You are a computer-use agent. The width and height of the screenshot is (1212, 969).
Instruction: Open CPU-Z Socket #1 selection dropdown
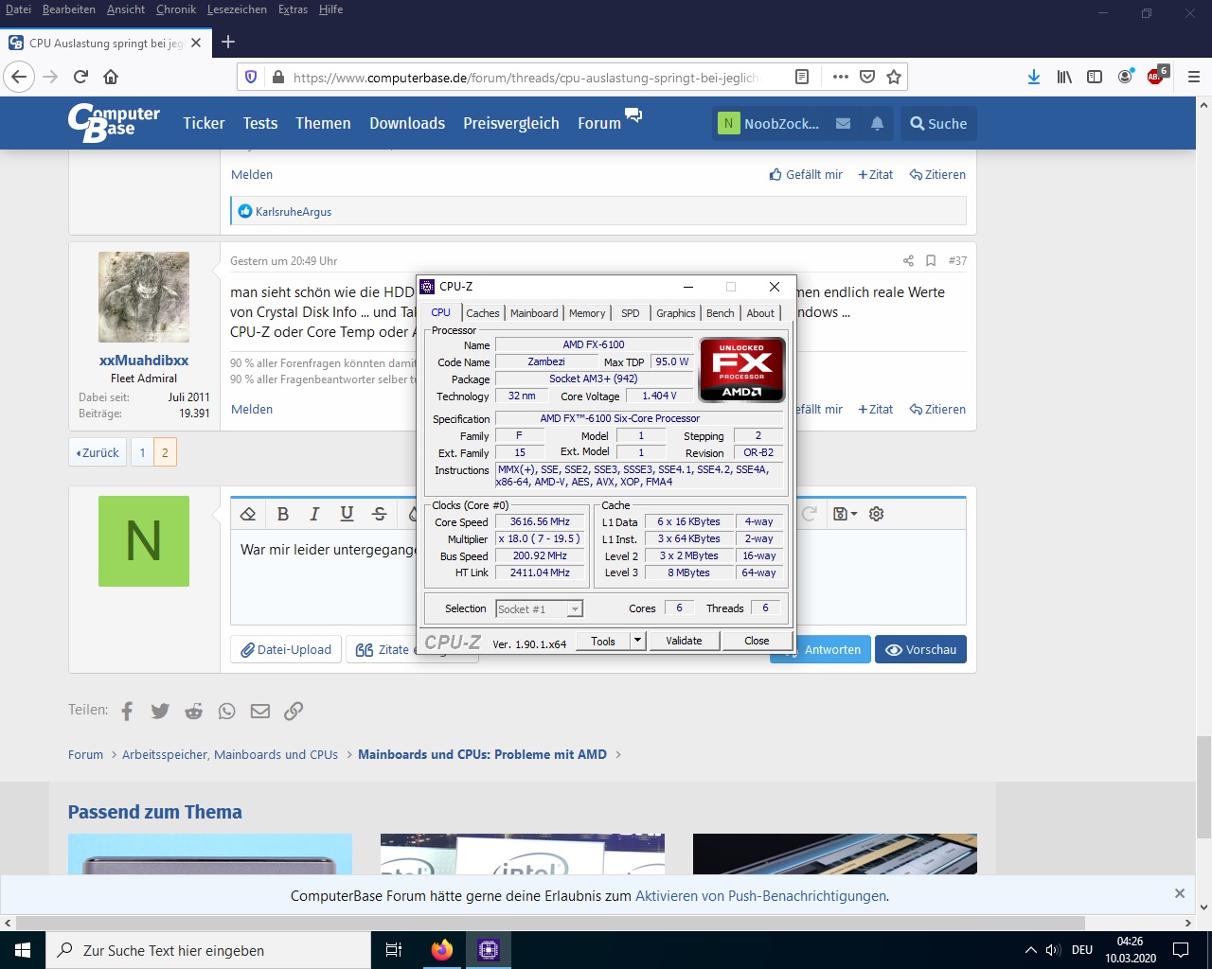pos(539,608)
